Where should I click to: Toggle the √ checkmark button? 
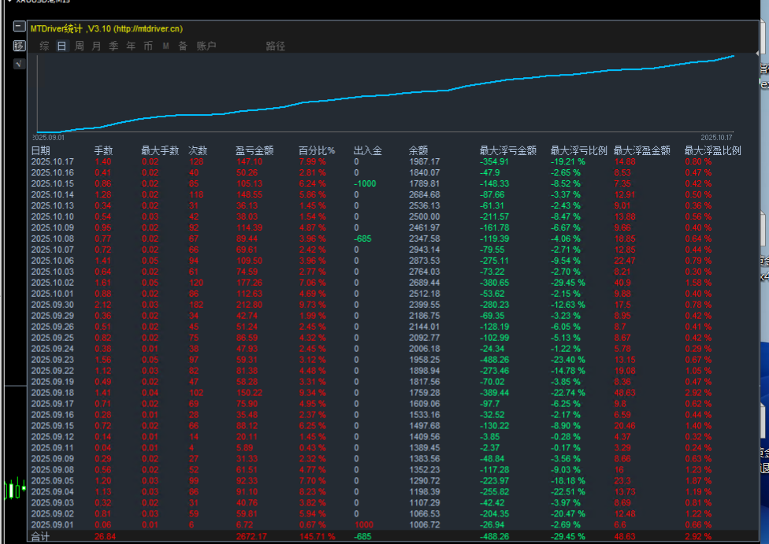pos(19,64)
